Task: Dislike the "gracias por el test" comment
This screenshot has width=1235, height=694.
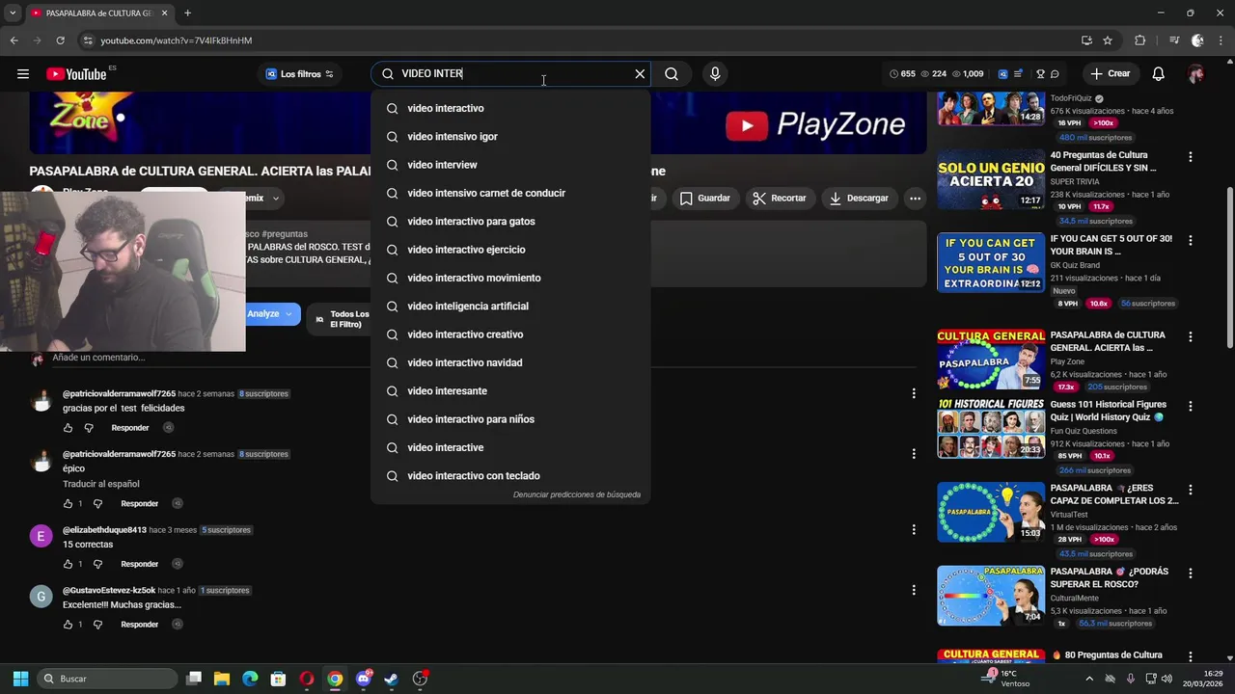Action: pos(89,428)
